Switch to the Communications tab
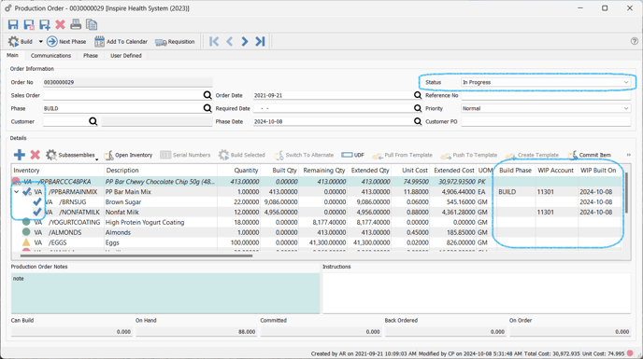The image size is (643, 359). pyautogui.click(x=50, y=56)
